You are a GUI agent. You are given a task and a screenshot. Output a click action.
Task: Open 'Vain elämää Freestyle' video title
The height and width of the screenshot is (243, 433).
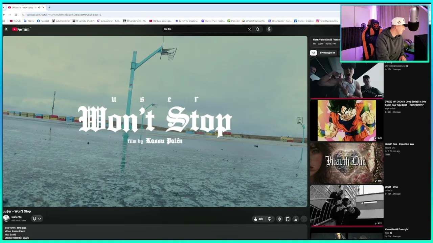pos(396,229)
